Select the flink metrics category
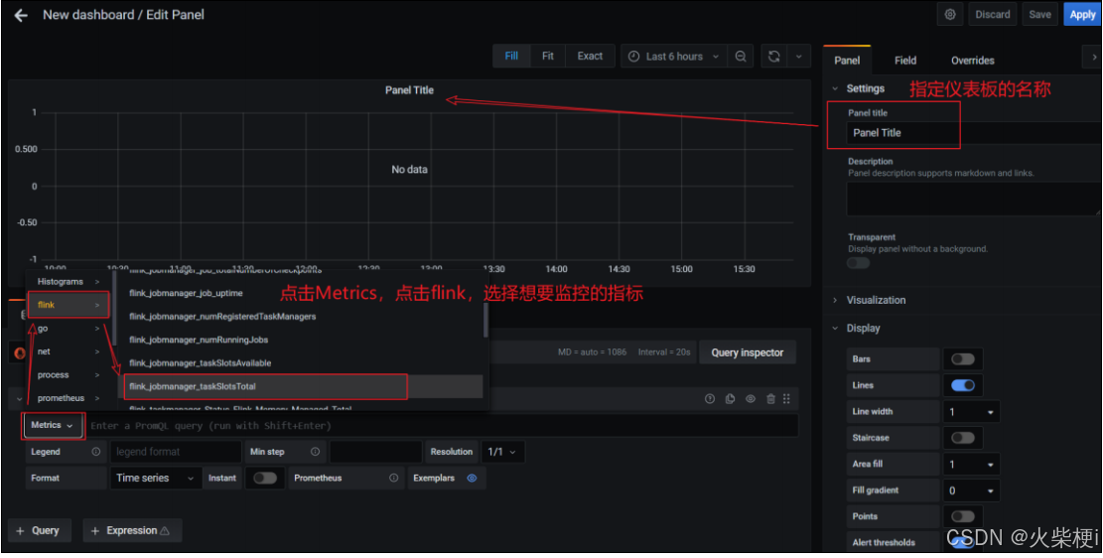The image size is (1103, 558). point(68,305)
